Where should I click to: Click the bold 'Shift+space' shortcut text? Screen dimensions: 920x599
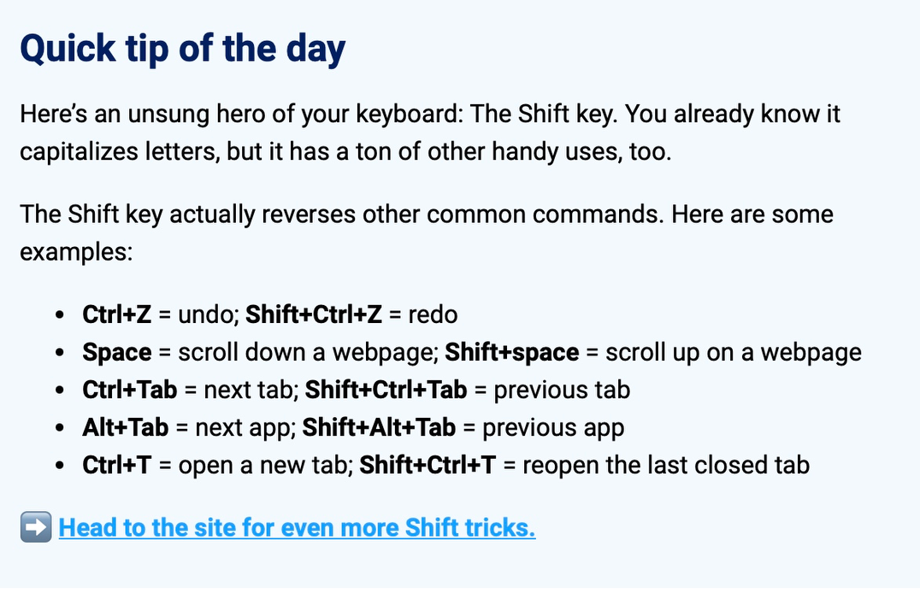click(511, 352)
